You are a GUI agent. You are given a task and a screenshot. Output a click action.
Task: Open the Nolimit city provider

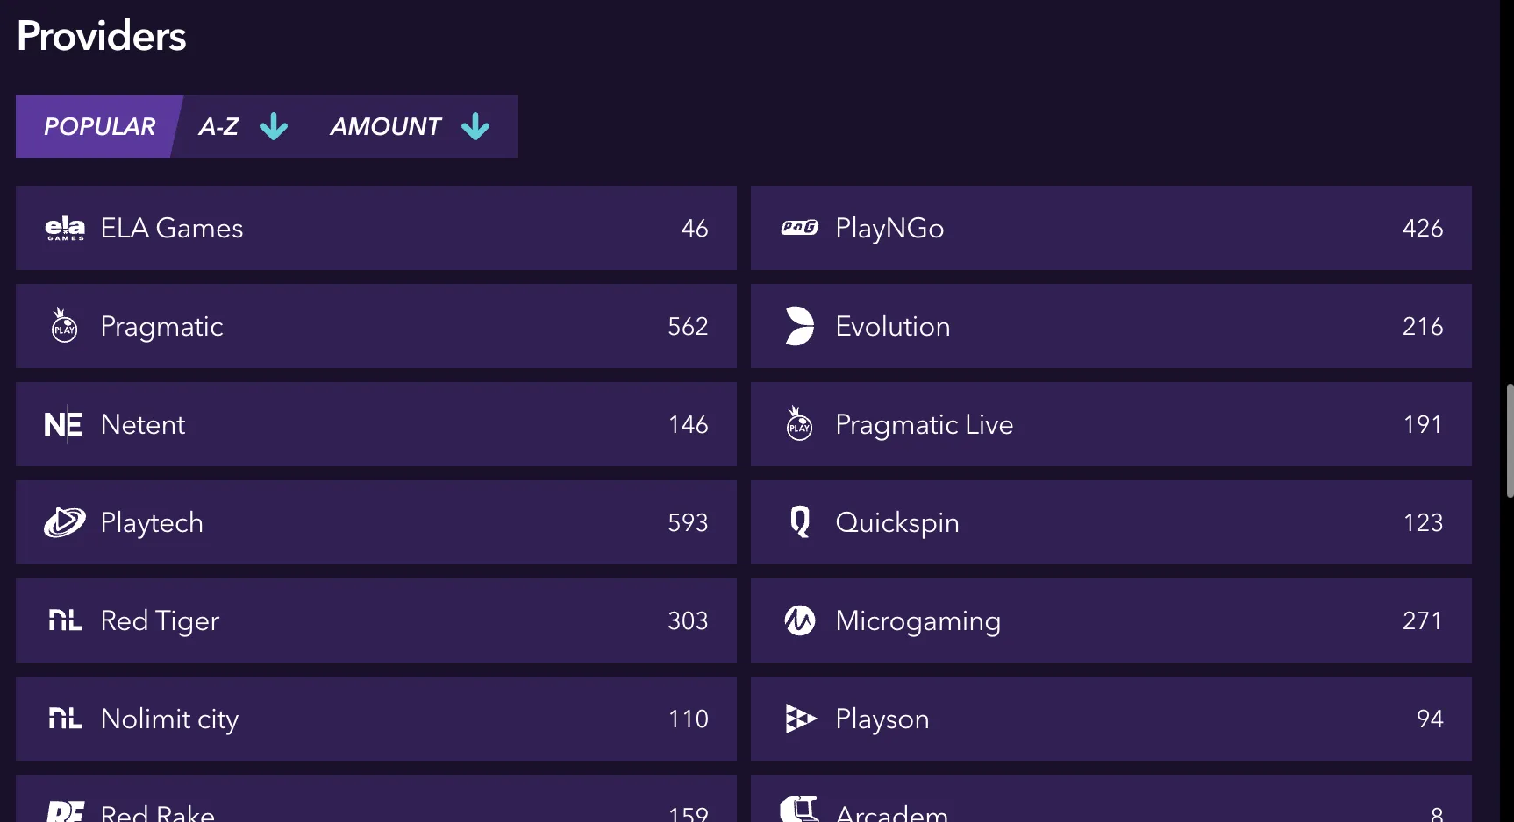(x=375, y=719)
